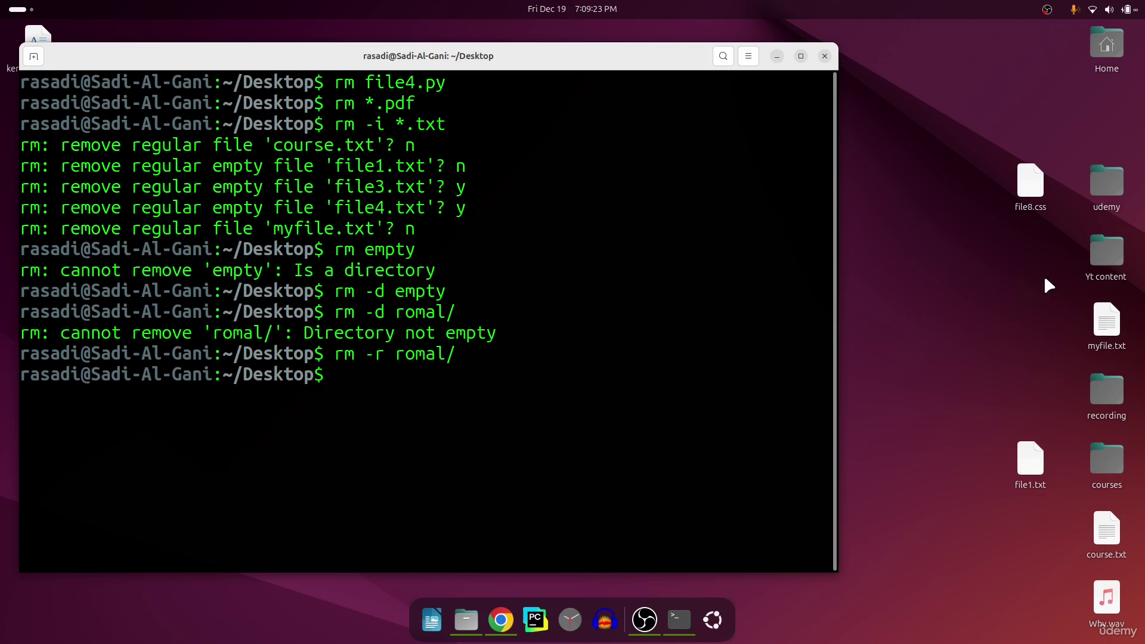Select course.txt on the desktop
Screen dimensions: 1145x644
[1106, 535]
